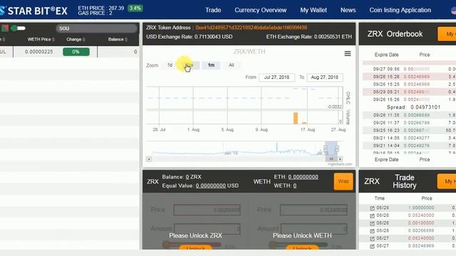Open link icon for 08/27 trade at 0.05248969
This screenshot has height=256, width=456.
coord(372,246)
